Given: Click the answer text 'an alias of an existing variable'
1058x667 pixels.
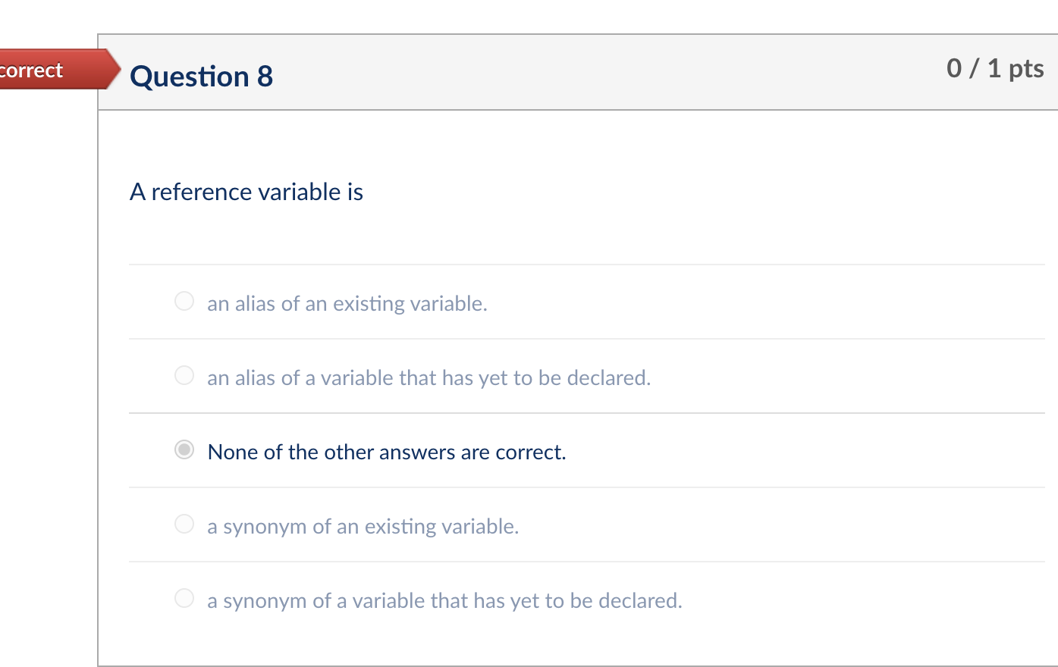Looking at the screenshot, I should pyautogui.click(x=347, y=303).
